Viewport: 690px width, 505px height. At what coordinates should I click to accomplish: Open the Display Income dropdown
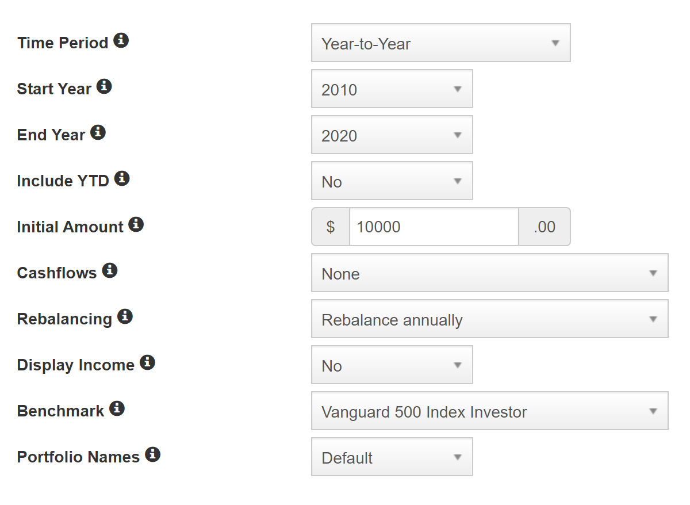392,365
